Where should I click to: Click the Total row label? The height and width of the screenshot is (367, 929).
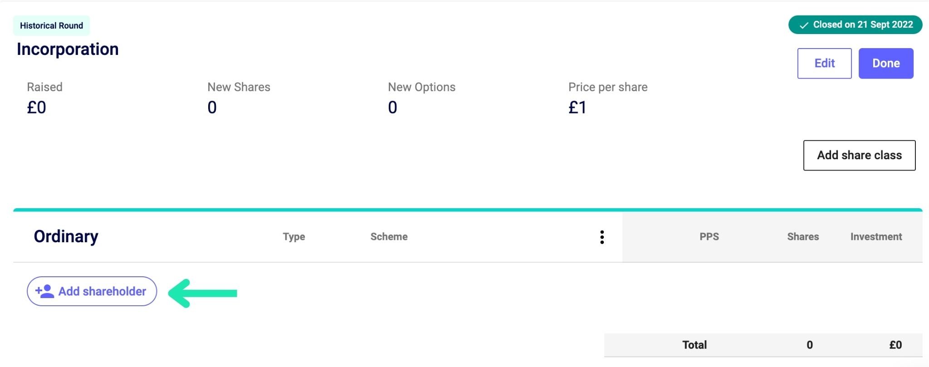click(694, 345)
